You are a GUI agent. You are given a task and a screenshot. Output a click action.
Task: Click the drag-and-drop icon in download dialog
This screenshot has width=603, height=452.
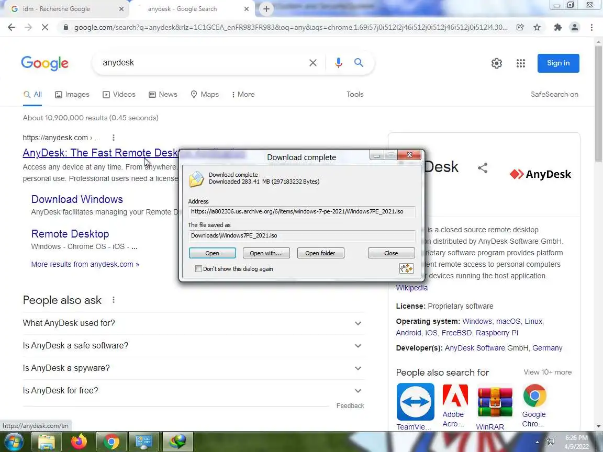pyautogui.click(x=406, y=269)
